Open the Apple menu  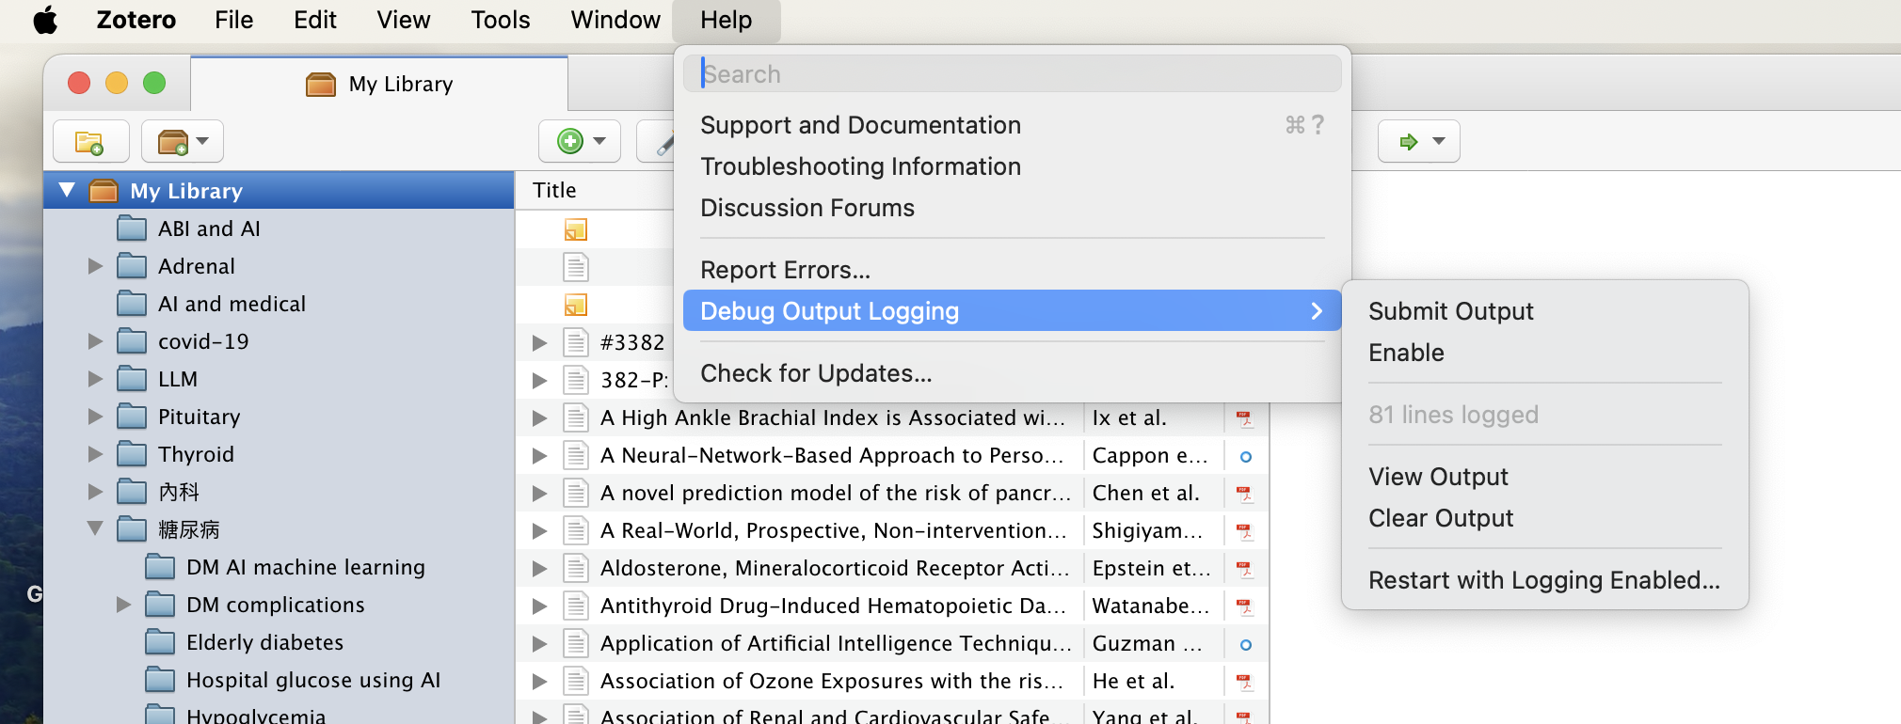[45, 20]
